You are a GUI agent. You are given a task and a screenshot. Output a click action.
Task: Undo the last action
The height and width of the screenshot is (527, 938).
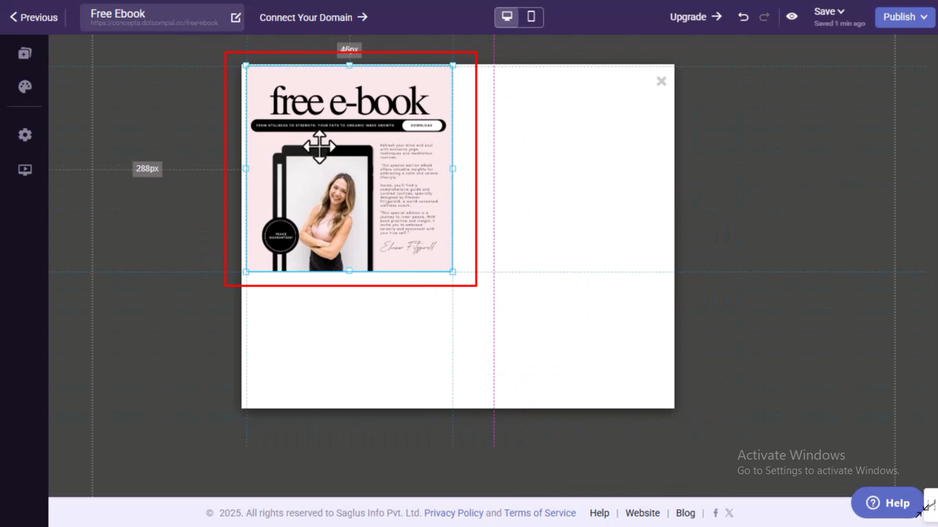[744, 16]
